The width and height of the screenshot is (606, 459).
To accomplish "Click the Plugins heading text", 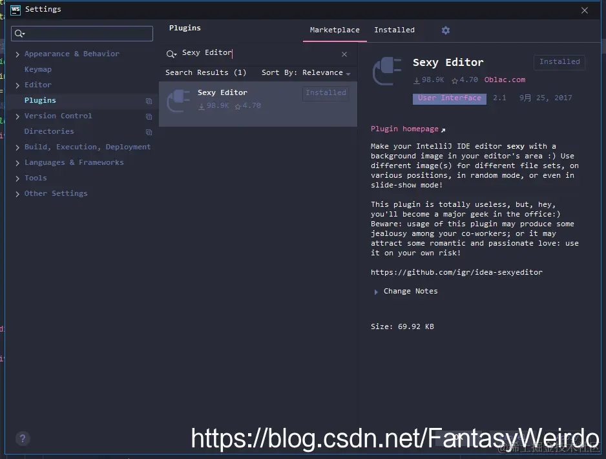I will [185, 28].
